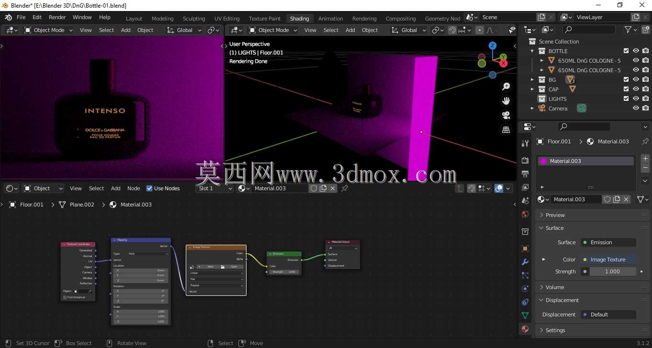Click Displacement Default field

[608, 315]
